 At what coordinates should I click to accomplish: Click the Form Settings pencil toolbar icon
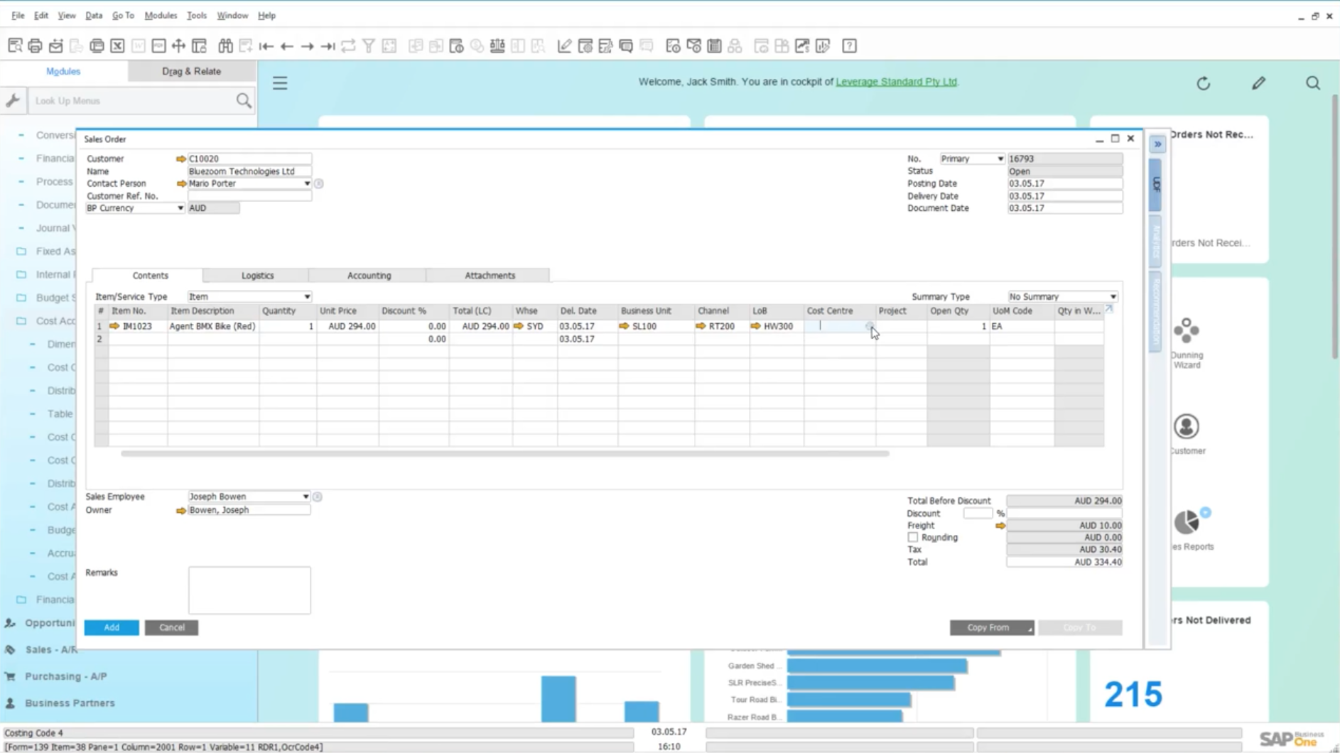[564, 46]
